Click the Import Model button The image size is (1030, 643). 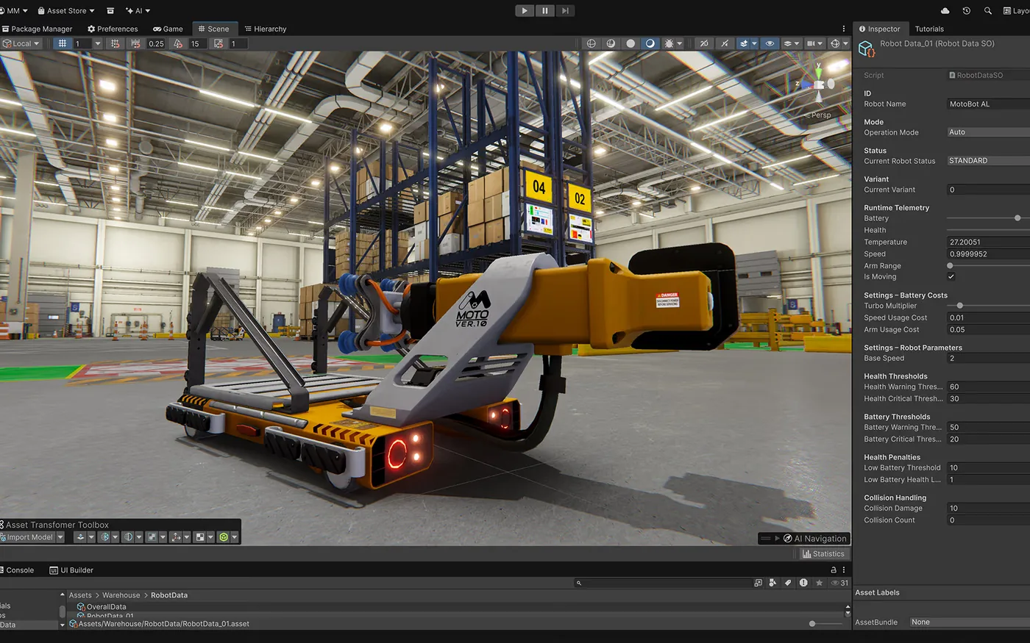coord(28,537)
